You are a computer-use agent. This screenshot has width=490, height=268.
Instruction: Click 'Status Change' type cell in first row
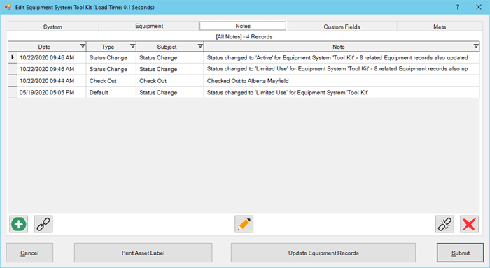pos(111,57)
